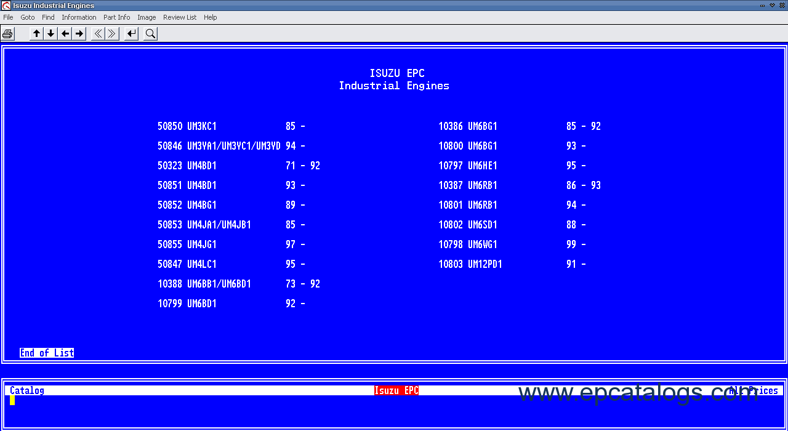The height and width of the screenshot is (431, 788).
Task: Click the year range 71 - 92
Action: (303, 166)
